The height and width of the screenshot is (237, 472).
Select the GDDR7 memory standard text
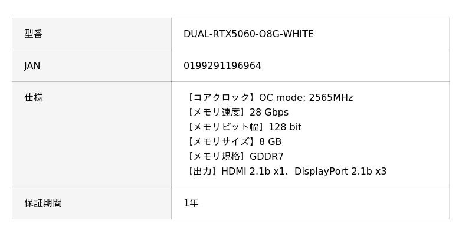(267, 157)
